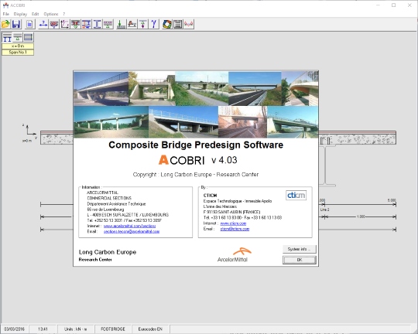Image resolution: width=418 pixels, height=334 pixels.
Task: Click the date 03/03/2016 in status bar
Action: point(15,329)
